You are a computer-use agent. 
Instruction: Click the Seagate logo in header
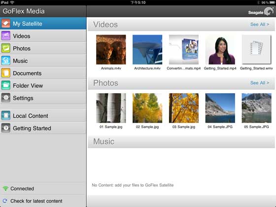(261, 12)
